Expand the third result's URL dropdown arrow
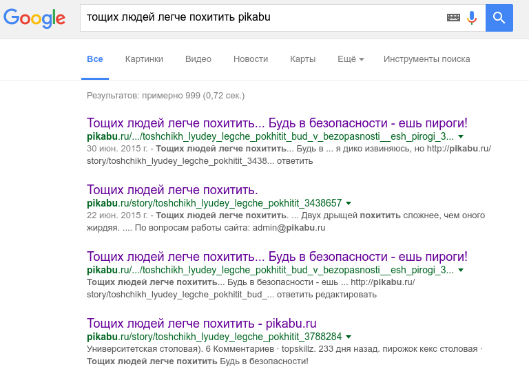 (x=461, y=270)
